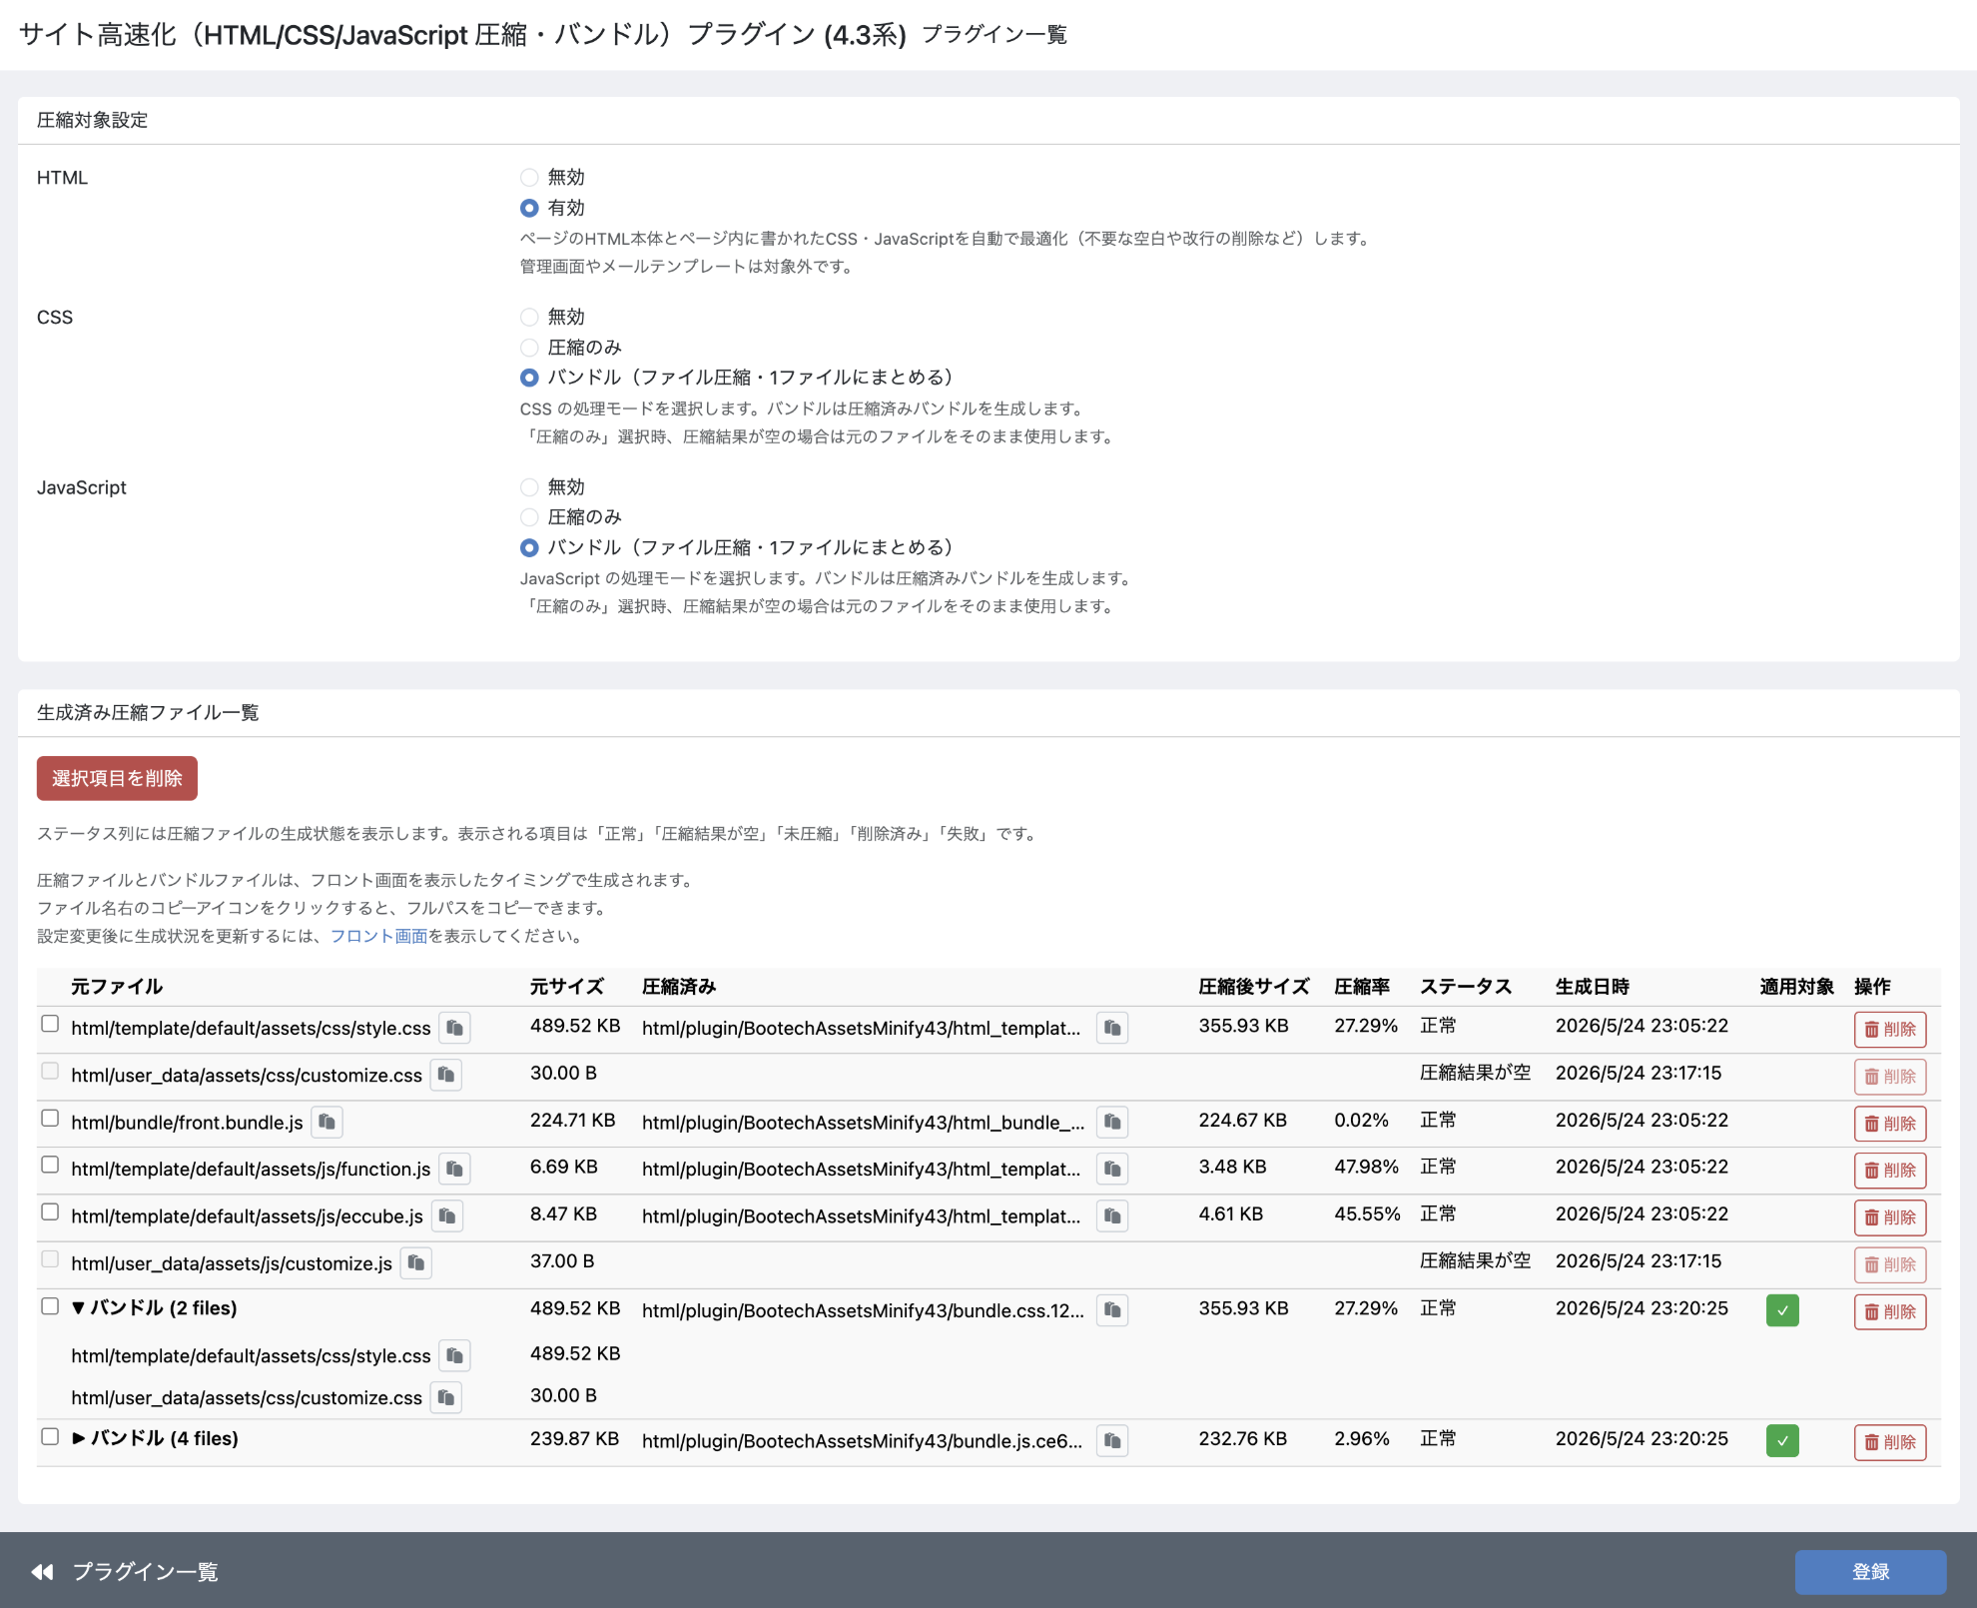This screenshot has height=1608, width=1977.
Task: Tick checkbox for バンドル (4 files) row
Action: pyautogui.click(x=50, y=1436)
